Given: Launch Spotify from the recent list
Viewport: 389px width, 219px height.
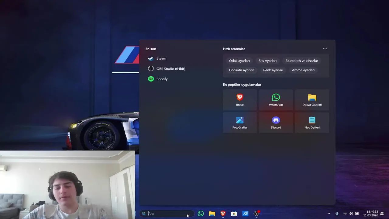Looking at the screenshot, I should (158, 79).
